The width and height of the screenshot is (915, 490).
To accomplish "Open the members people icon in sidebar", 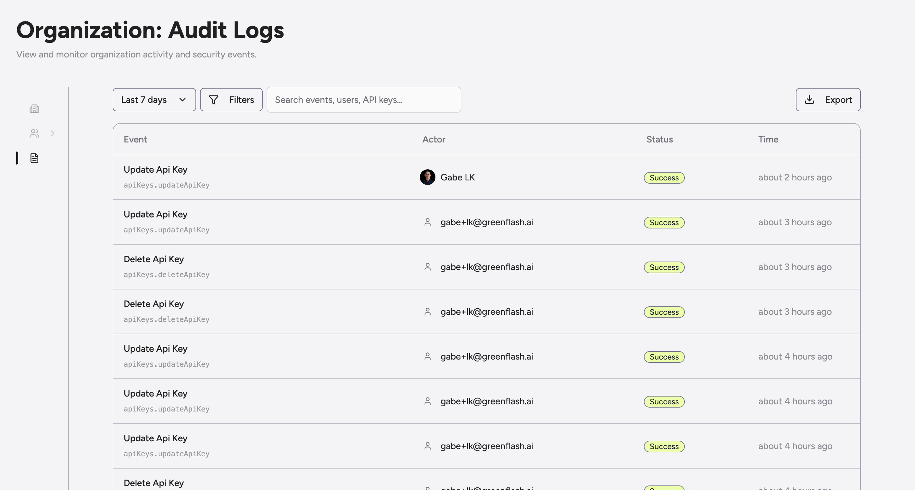I will (34, 133).
